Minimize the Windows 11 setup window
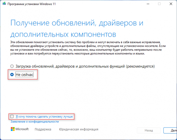Screen dimensions: 177x140 [x=148, y=4]
